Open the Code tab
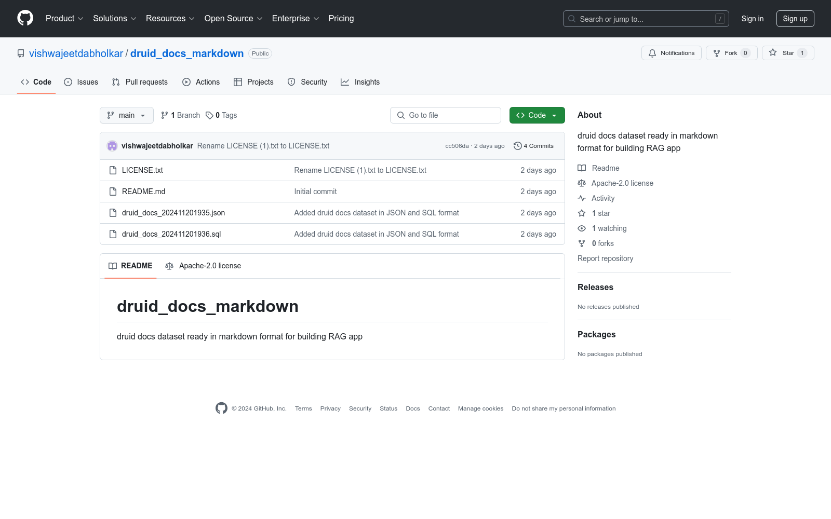 pyautogui.click(x=36, y=82)
